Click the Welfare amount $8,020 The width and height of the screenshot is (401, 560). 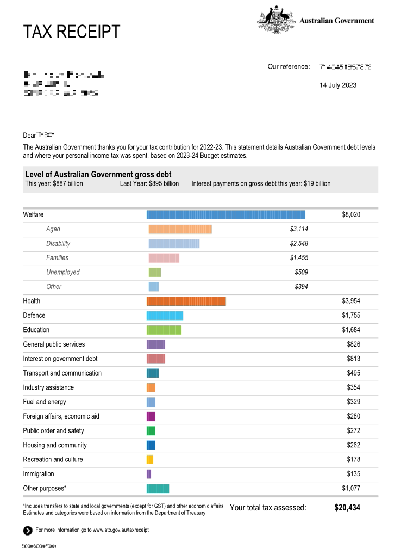(350, 215)
